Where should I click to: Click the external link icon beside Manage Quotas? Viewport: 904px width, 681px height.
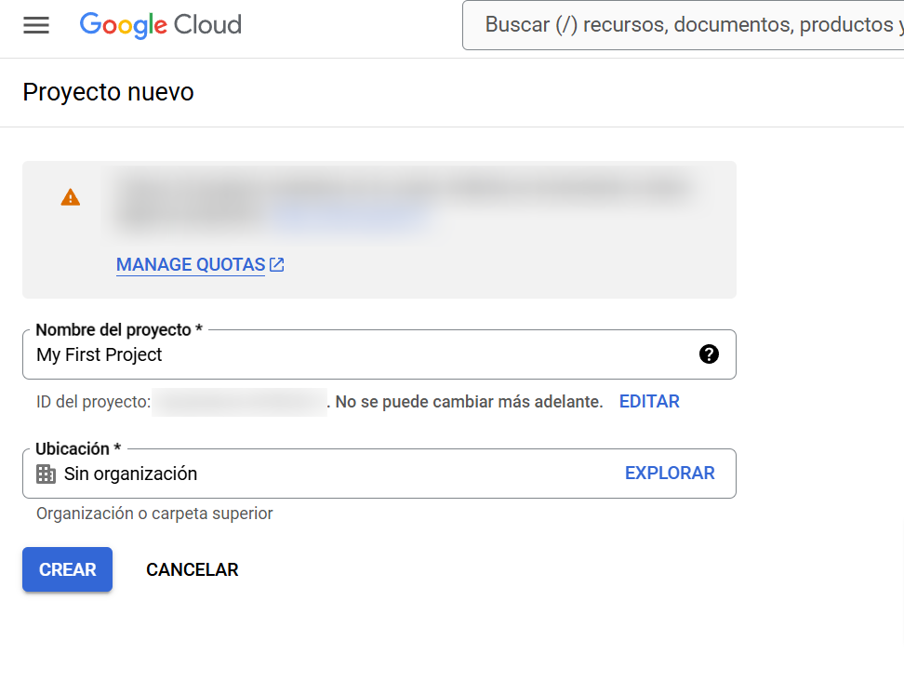(x=277, y=265)
